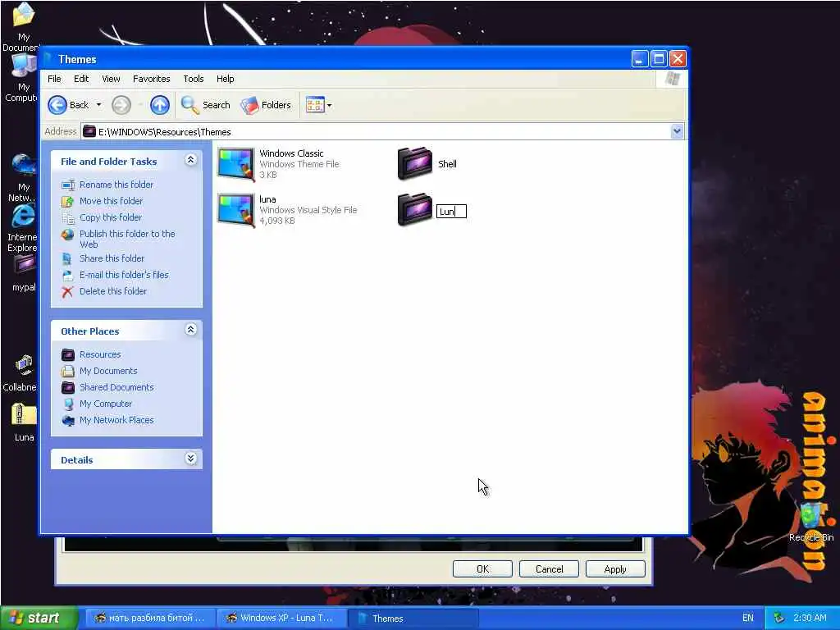The width and height of the screenshot is (840, 630).
Task: Toggle the Folders pane
Action: click(266, 105)
